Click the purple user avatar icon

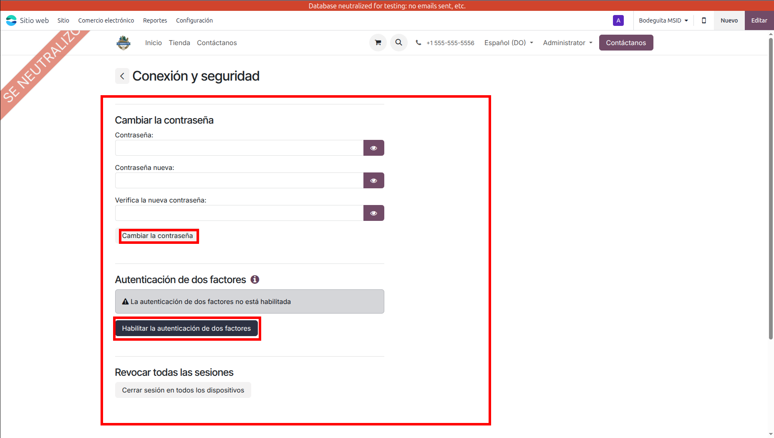(618, 20)
